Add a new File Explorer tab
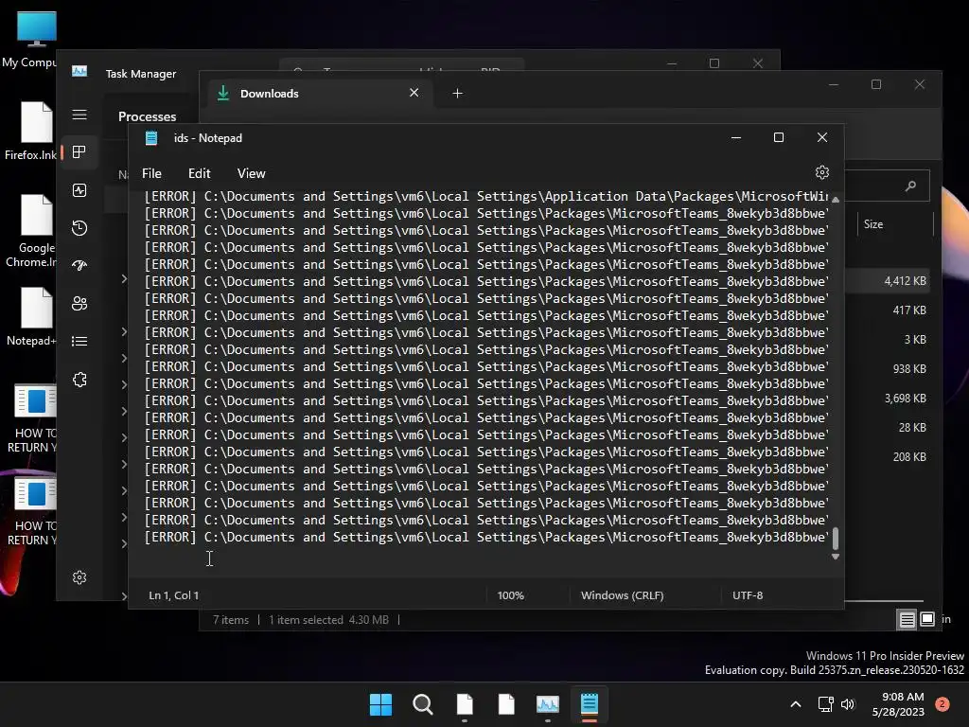The image size is (969, 727). [457, 94]
